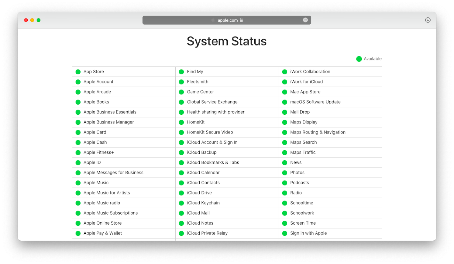
Task: Click the download icon in the browser toolbar
Action: click(x=428, y=20)
